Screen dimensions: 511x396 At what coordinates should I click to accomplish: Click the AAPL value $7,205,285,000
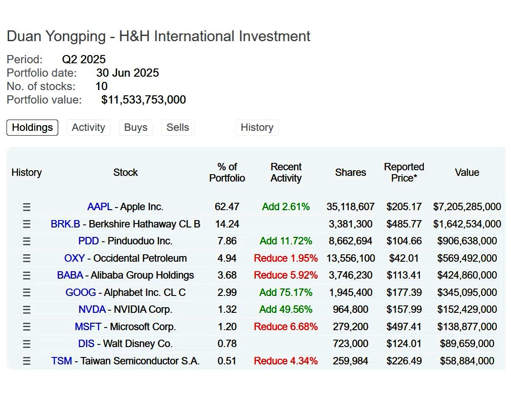point(467,207)
